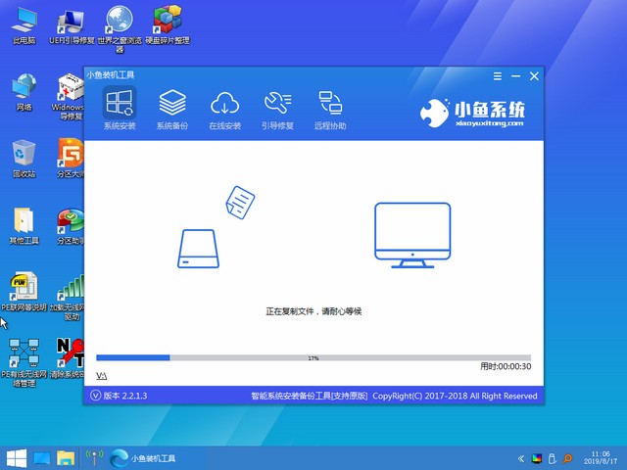Select the 系统安装 (System Install) tab icon

120,106
